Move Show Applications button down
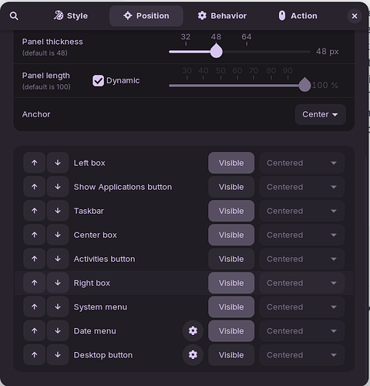 click(58, 187)
